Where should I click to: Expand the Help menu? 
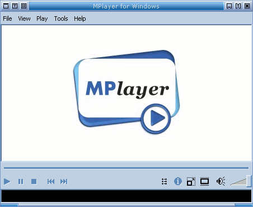(80, 19)
